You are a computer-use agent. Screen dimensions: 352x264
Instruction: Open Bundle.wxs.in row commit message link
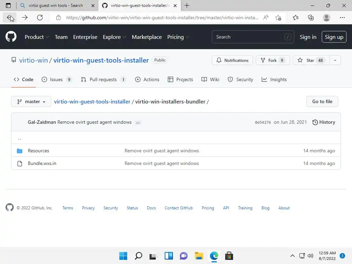click(x=162, y=163)
